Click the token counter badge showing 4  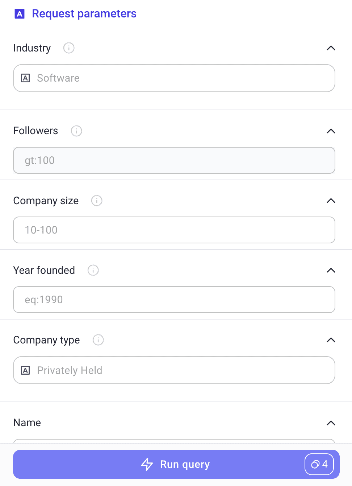pyautogui.click(x=319, y=464)
